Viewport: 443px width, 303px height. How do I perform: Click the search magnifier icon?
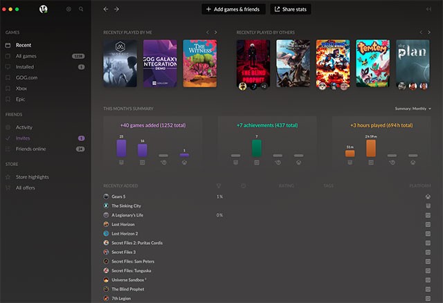point(81,9)
